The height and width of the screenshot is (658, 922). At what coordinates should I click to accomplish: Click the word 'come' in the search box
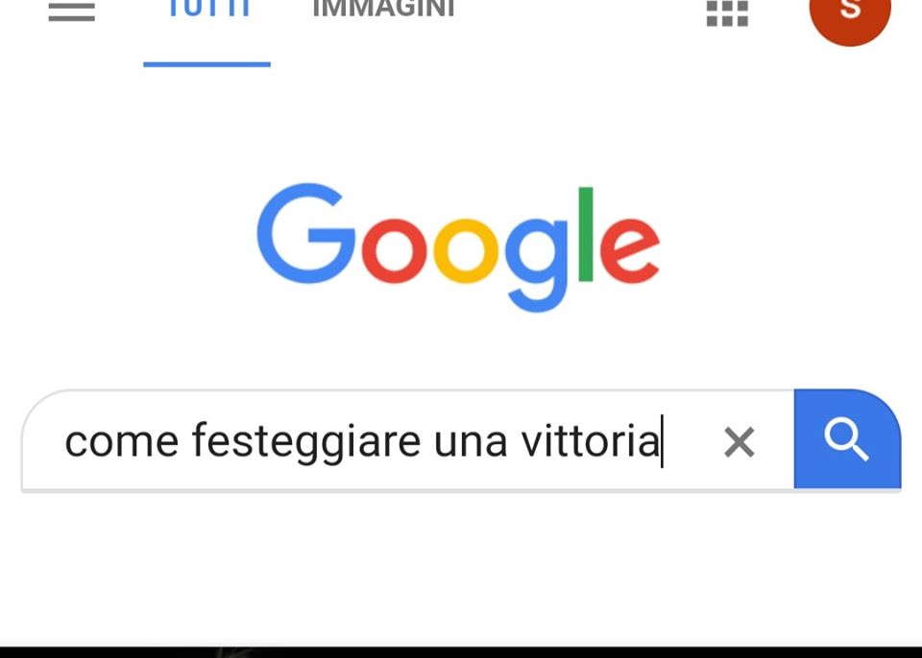click(x=122, y=442)
